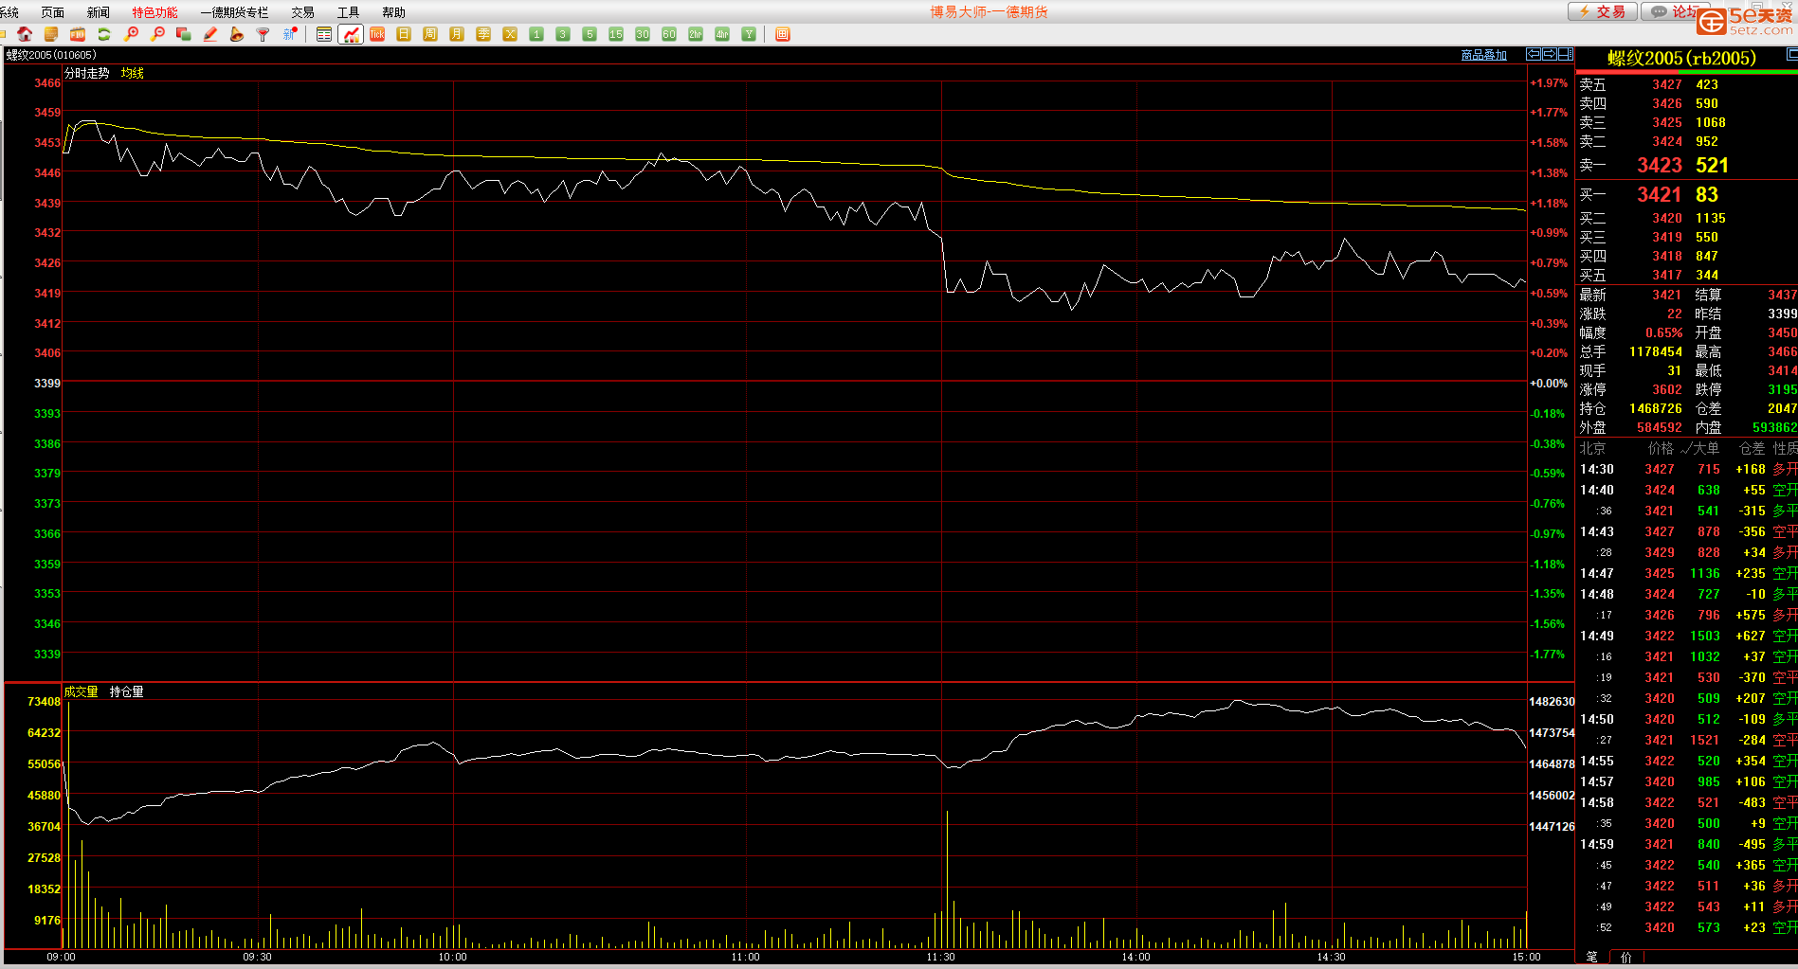Viewport: 1798px width, 969px height.
Task: Click the funnel filter icon
Action: (263, 34)
